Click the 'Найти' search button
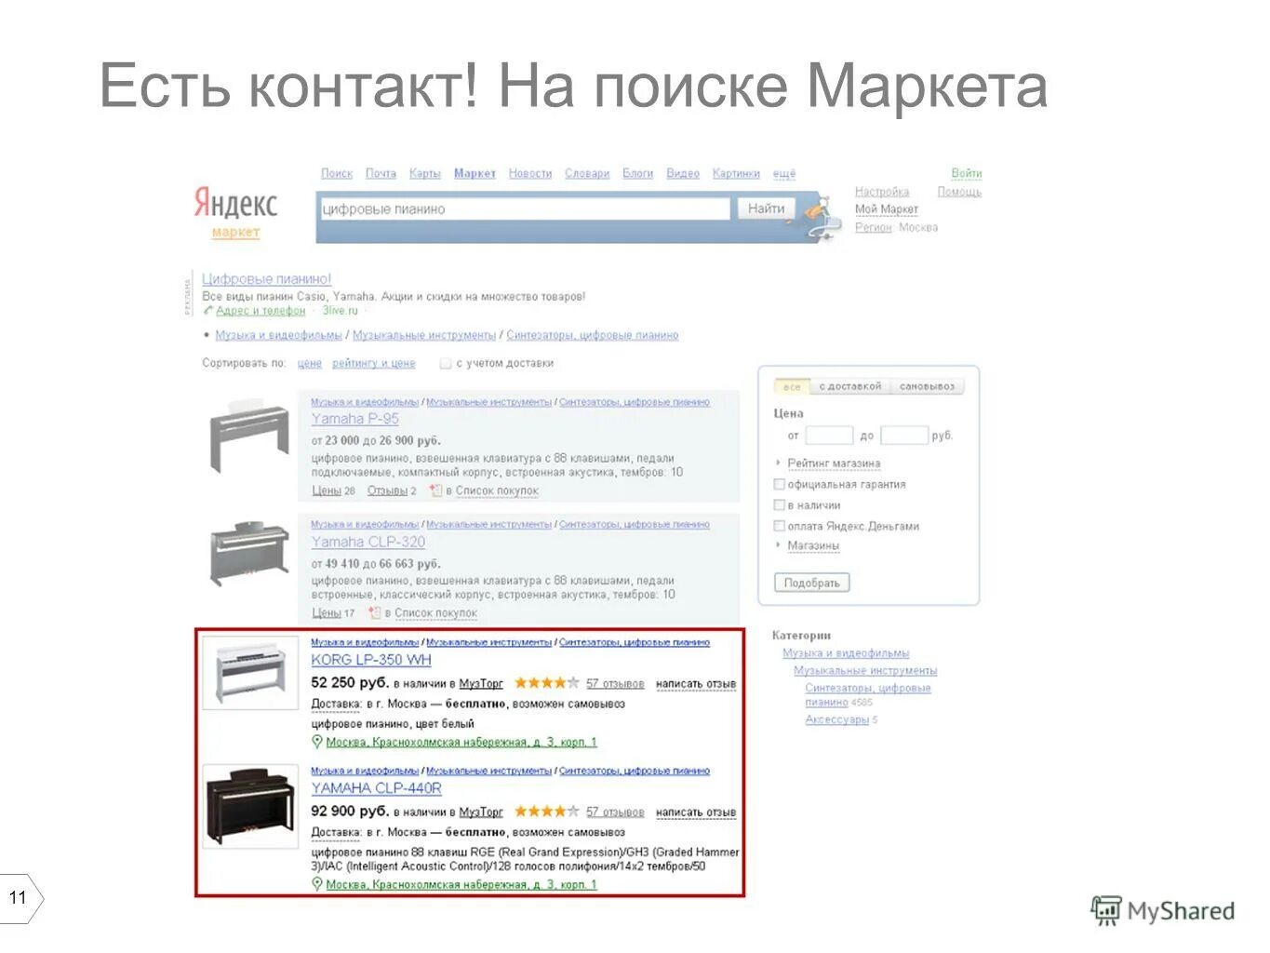 point(767,208)
